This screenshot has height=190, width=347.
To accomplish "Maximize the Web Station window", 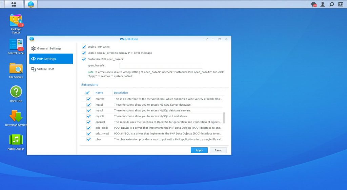I will 220,39.
